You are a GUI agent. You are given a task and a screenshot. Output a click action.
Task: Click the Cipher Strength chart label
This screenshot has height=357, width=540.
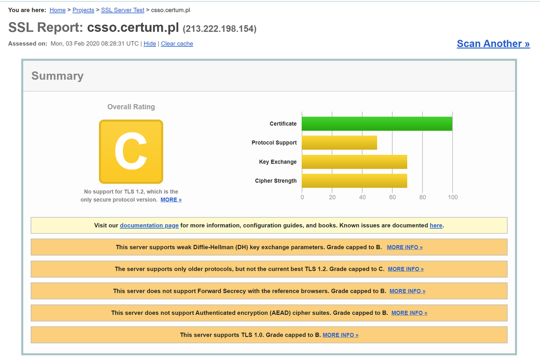[276, 181]
